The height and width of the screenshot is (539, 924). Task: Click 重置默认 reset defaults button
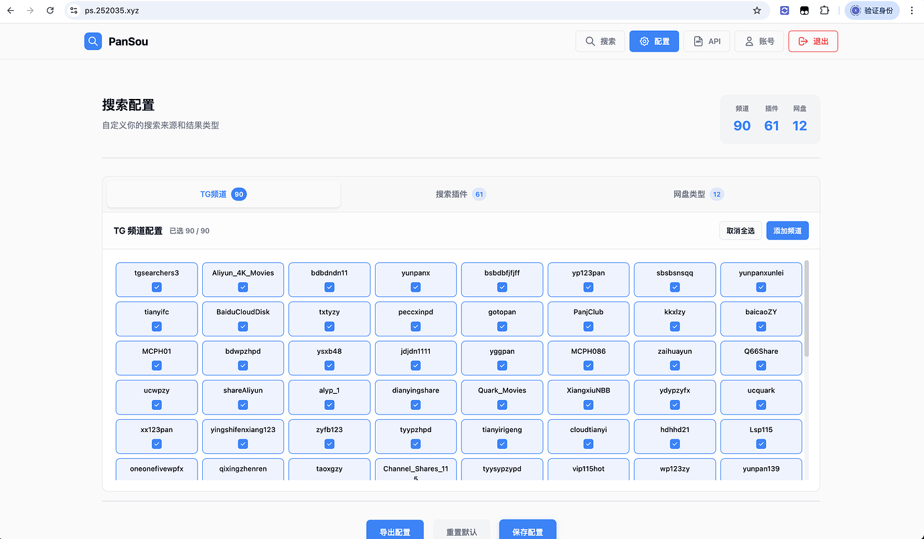click(462, 530)
